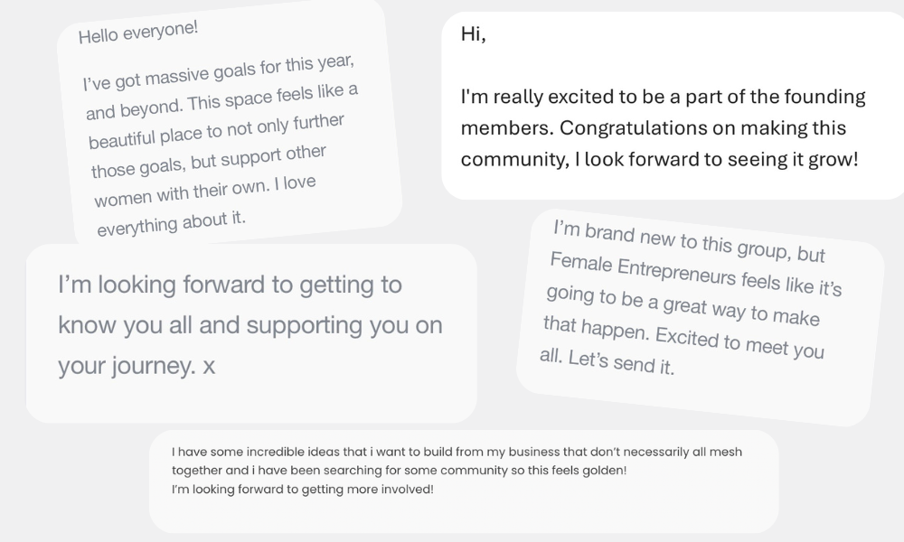Image resolution: width=904 pixels, height=542 pixels.
Task: Click the "Hello everyone!" greeting
Action: click(x=138, y=33)
